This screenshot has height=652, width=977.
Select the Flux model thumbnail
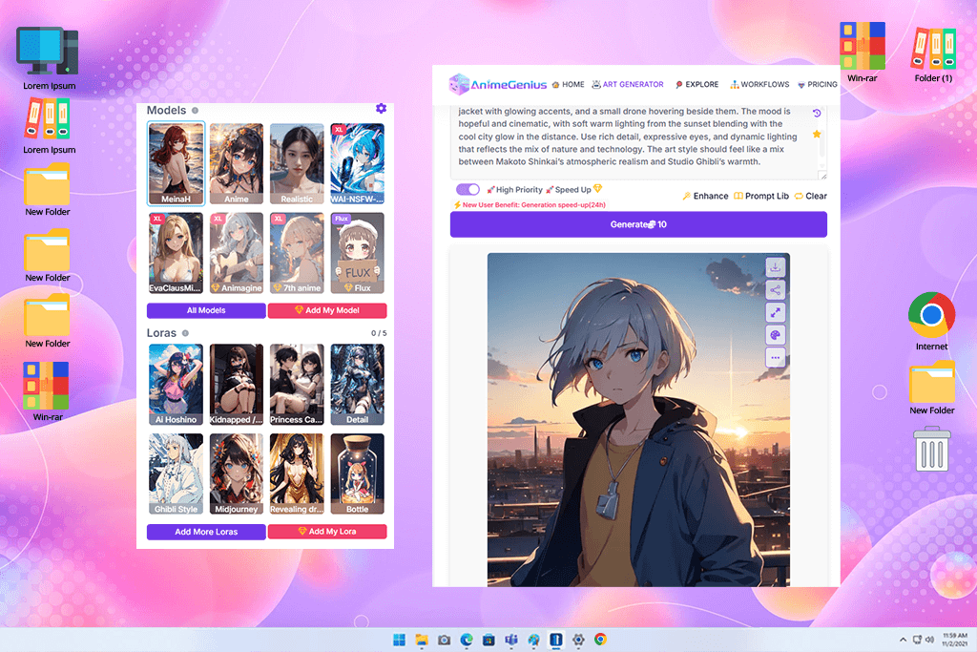point(357,253)
